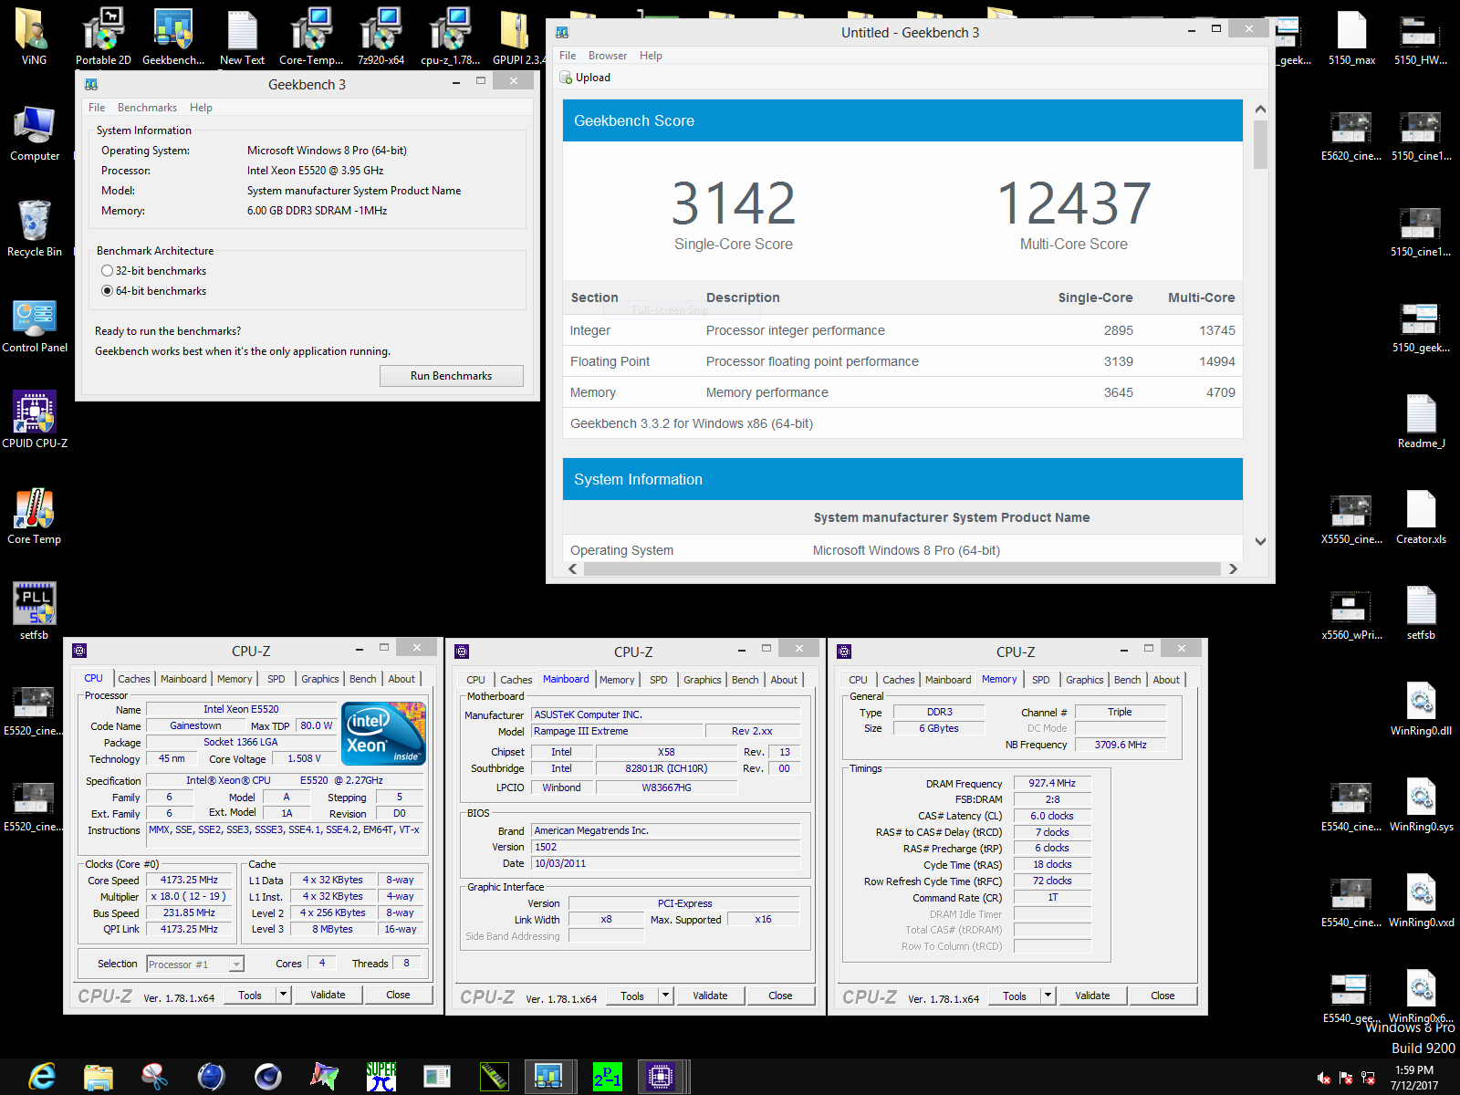
Task: Click the Geekbench results vertical scrollbar thumb
Action: [1260, 145]
